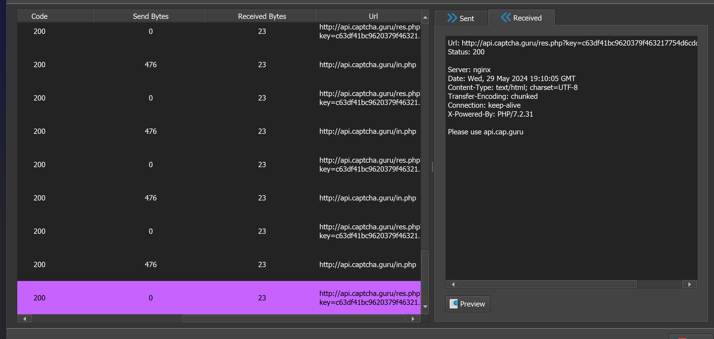Sort by the Received Bytes column header
The width and height of the screenshot is (714, 339).
[x=262, y=16]
